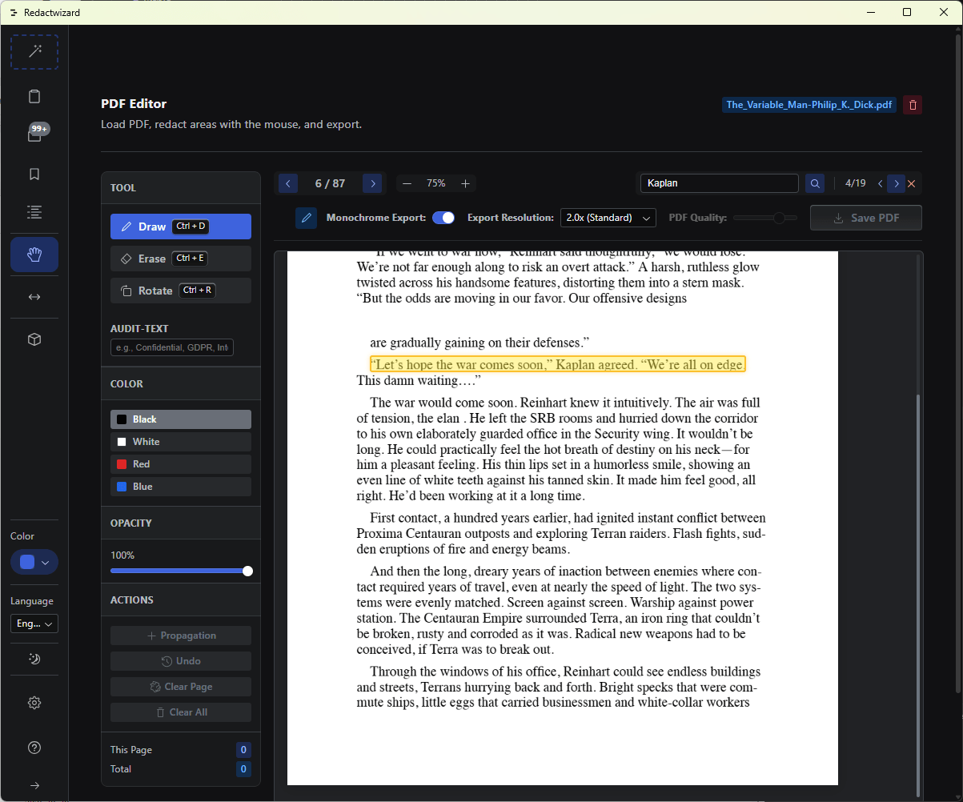The image size is (963, 802).
Task: Delete the loaded PDF with trash icon
Action: pos(913,105)
